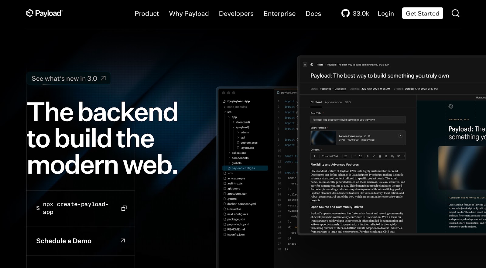Click the Payload logo in the header
Screen dimensions: 486x268
pos(44,13)
